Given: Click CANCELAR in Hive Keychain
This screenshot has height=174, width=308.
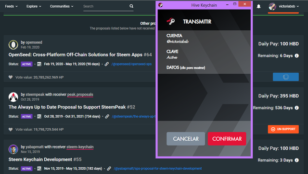Looking at the screenshot, I should point(186,139).
